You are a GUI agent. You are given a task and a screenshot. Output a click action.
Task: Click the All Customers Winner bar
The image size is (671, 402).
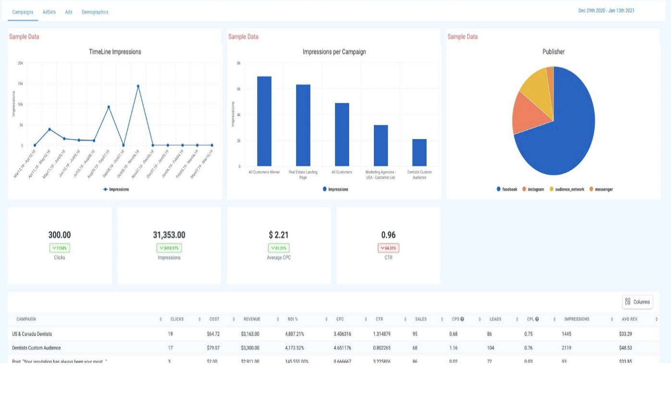point(264,121)
